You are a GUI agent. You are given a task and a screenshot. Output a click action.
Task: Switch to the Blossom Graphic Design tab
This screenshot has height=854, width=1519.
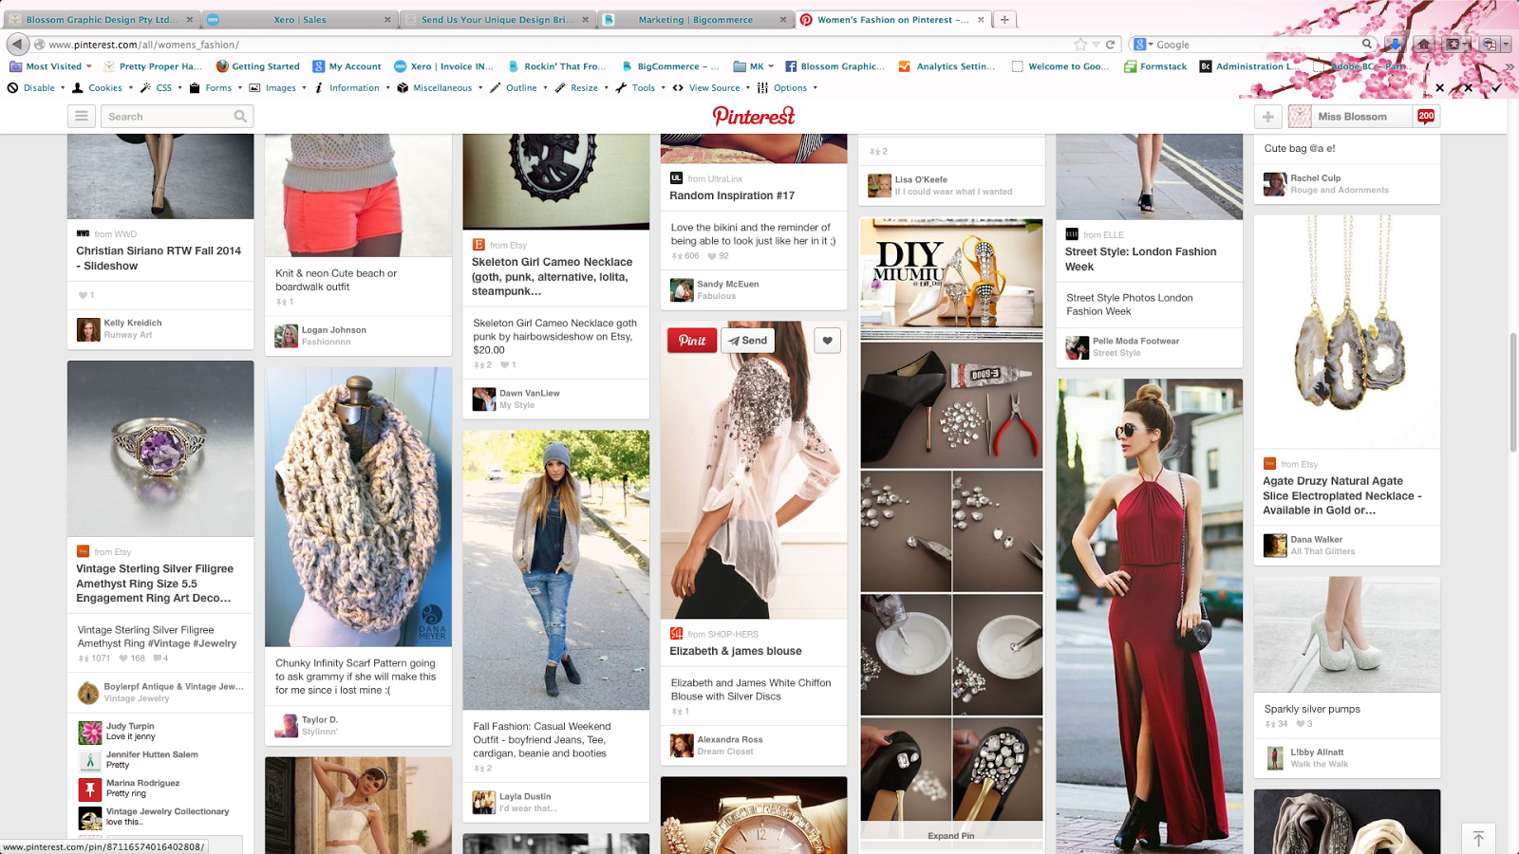101,20
